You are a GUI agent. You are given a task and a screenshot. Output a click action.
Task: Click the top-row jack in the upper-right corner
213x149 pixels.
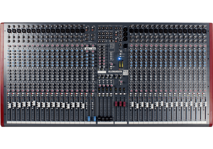[x=204, y=27]
